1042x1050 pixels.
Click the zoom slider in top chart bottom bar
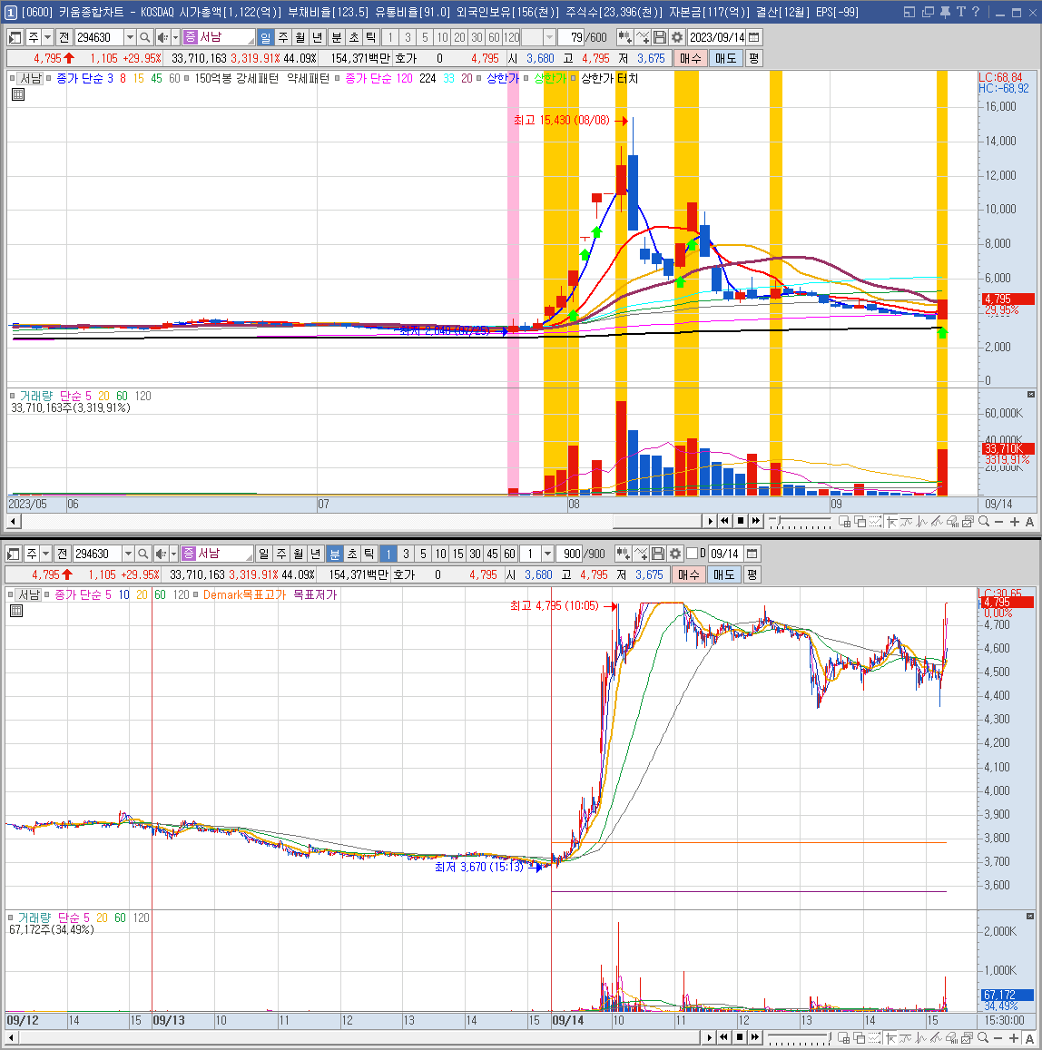(x=801, y=522)
